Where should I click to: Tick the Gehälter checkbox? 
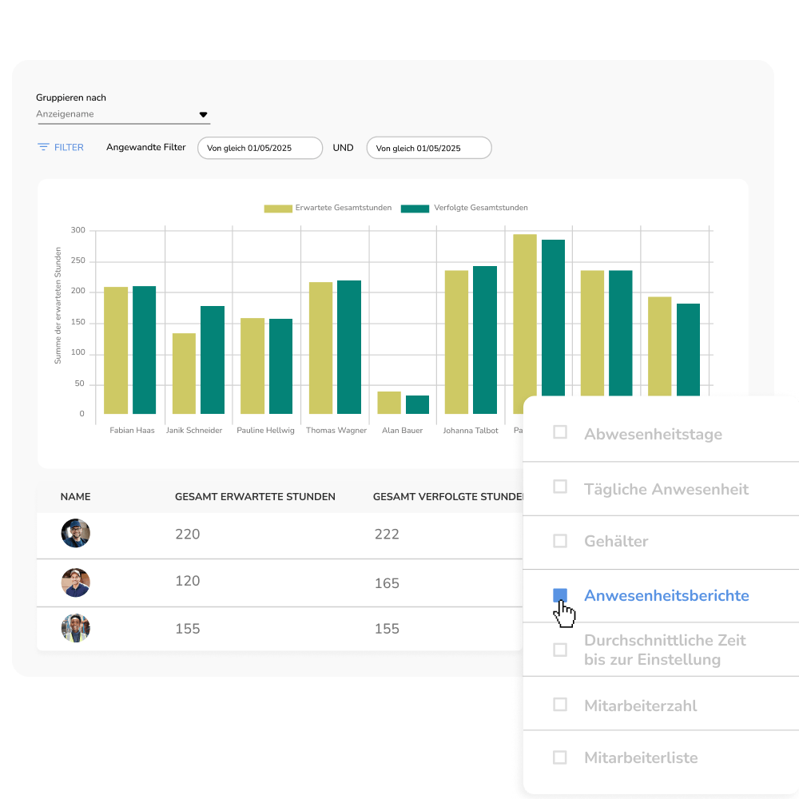pyautogui.click(x=560, y=541)
